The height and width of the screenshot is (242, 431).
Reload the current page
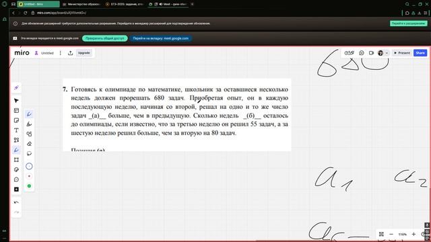pyautogui.click(x=26, y=13)
